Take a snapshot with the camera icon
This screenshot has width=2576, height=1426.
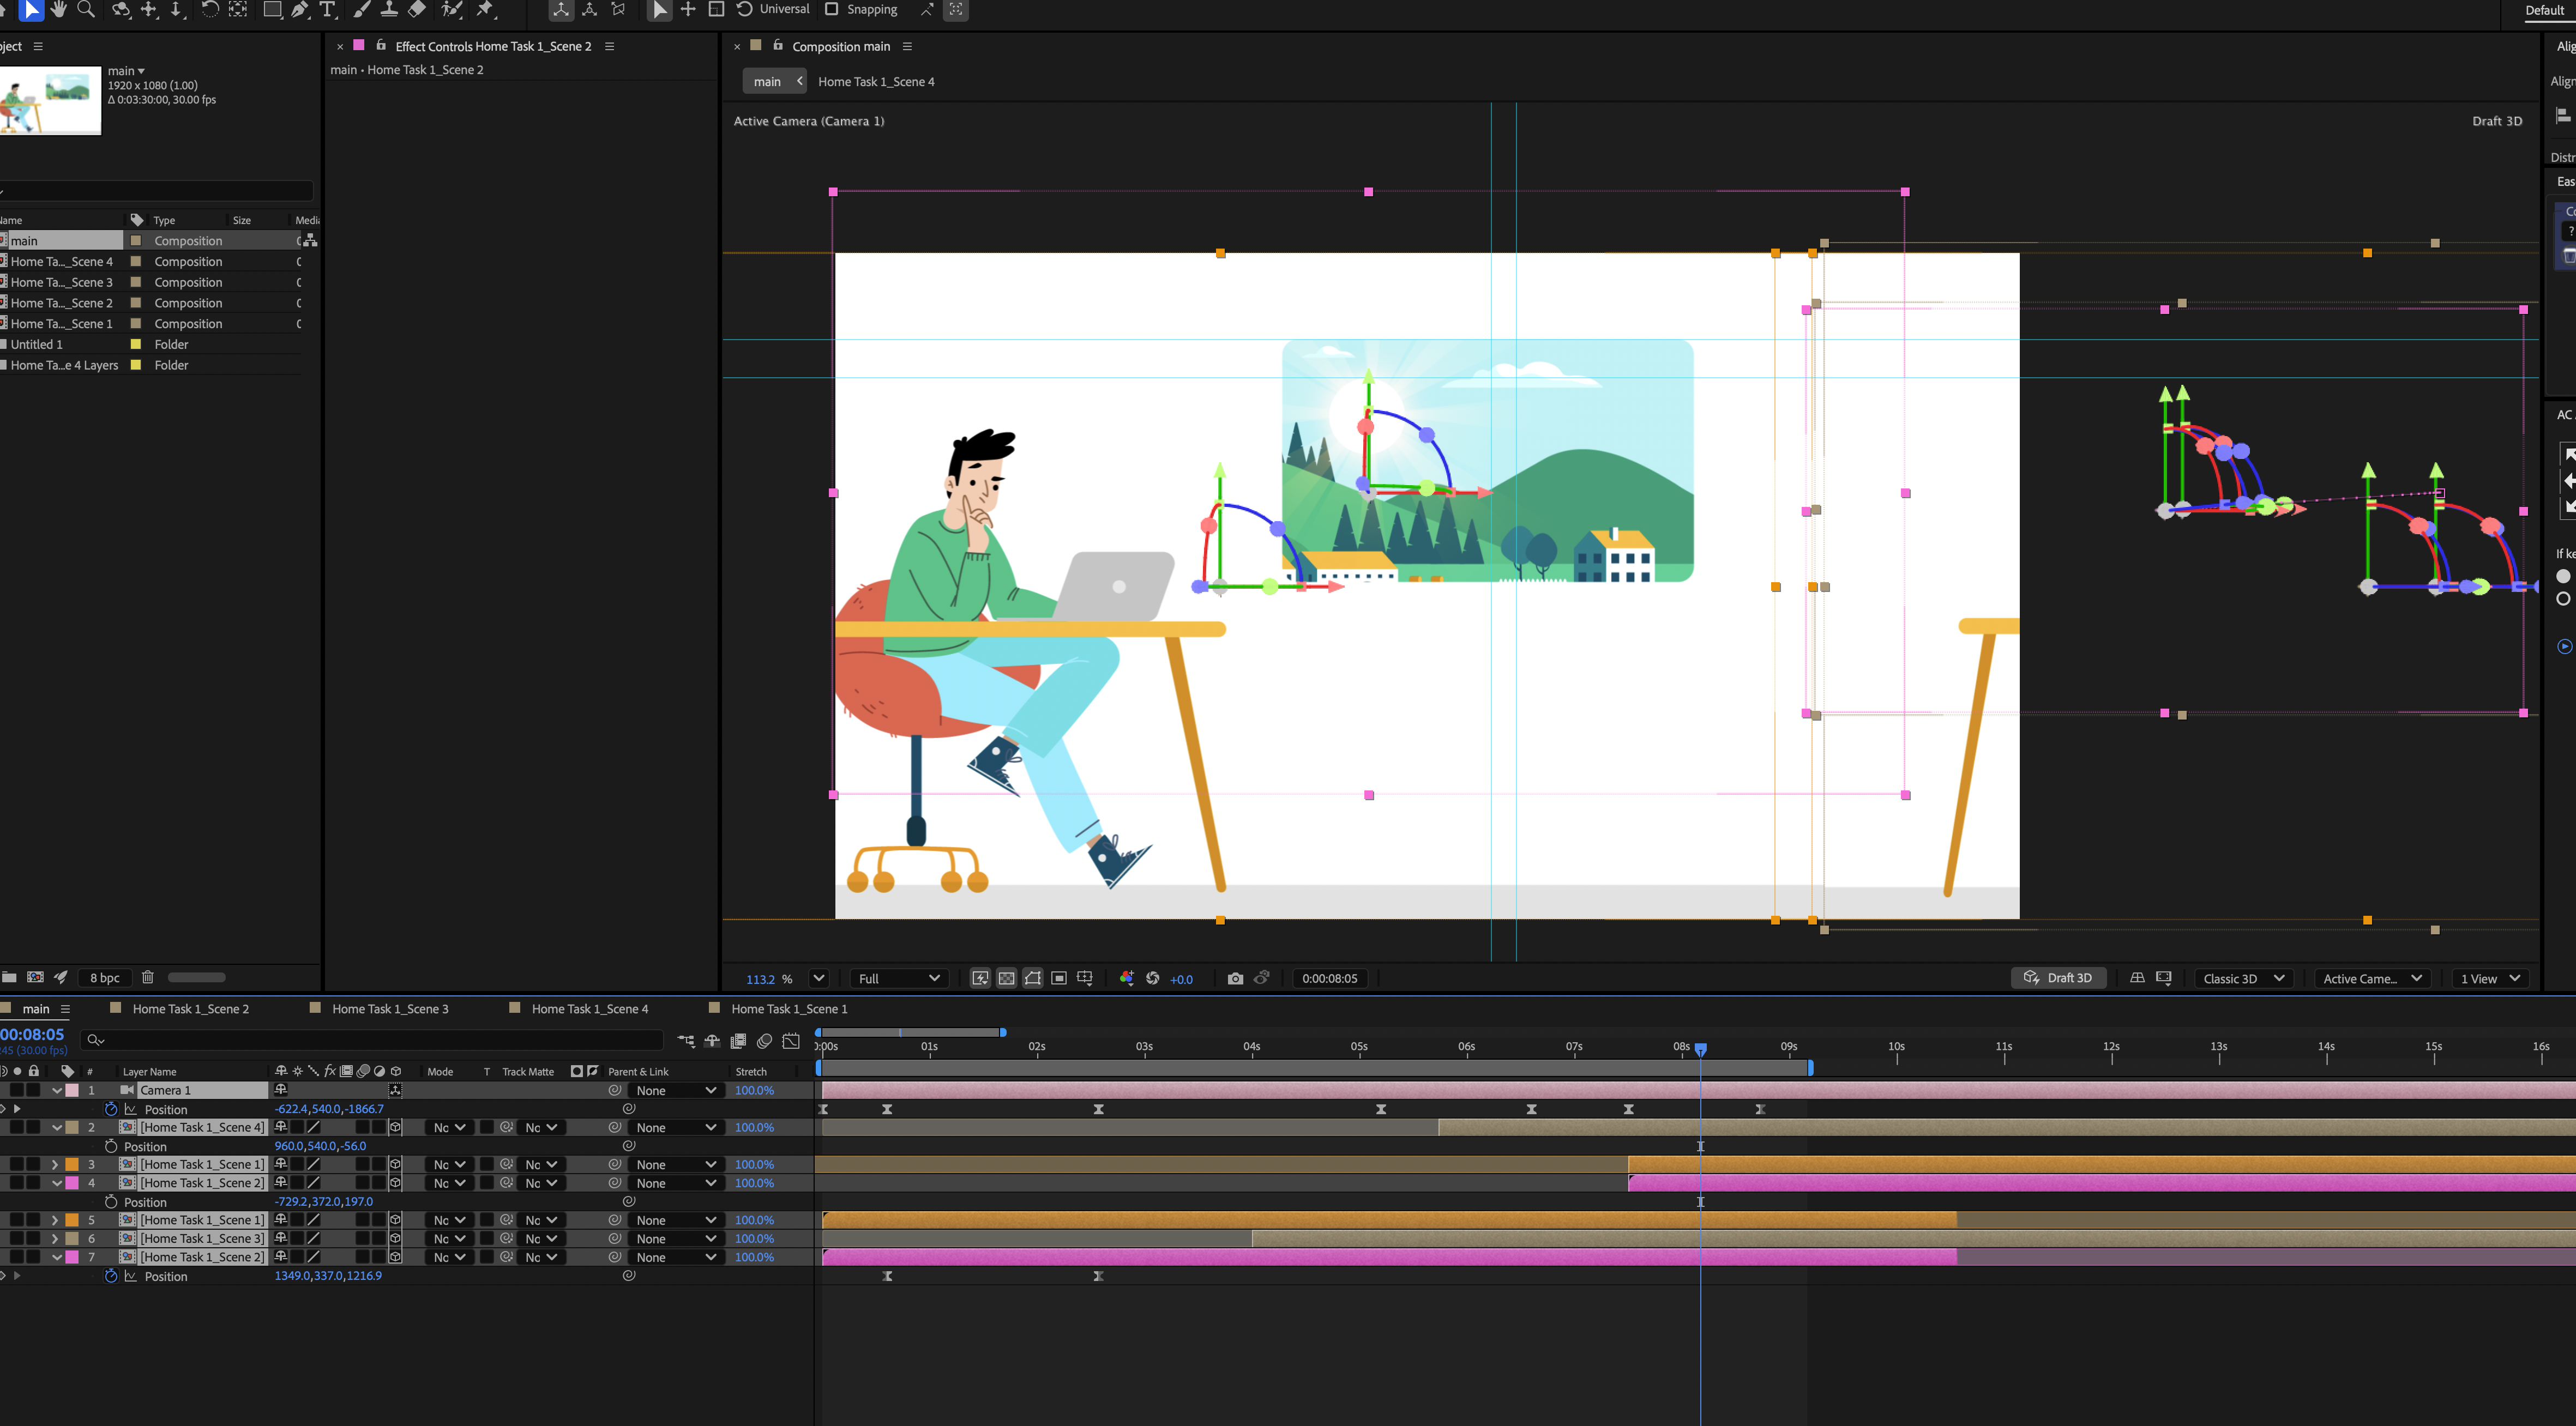(1235, 978)
